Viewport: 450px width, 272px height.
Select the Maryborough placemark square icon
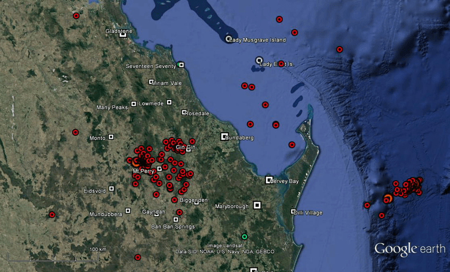257,205
